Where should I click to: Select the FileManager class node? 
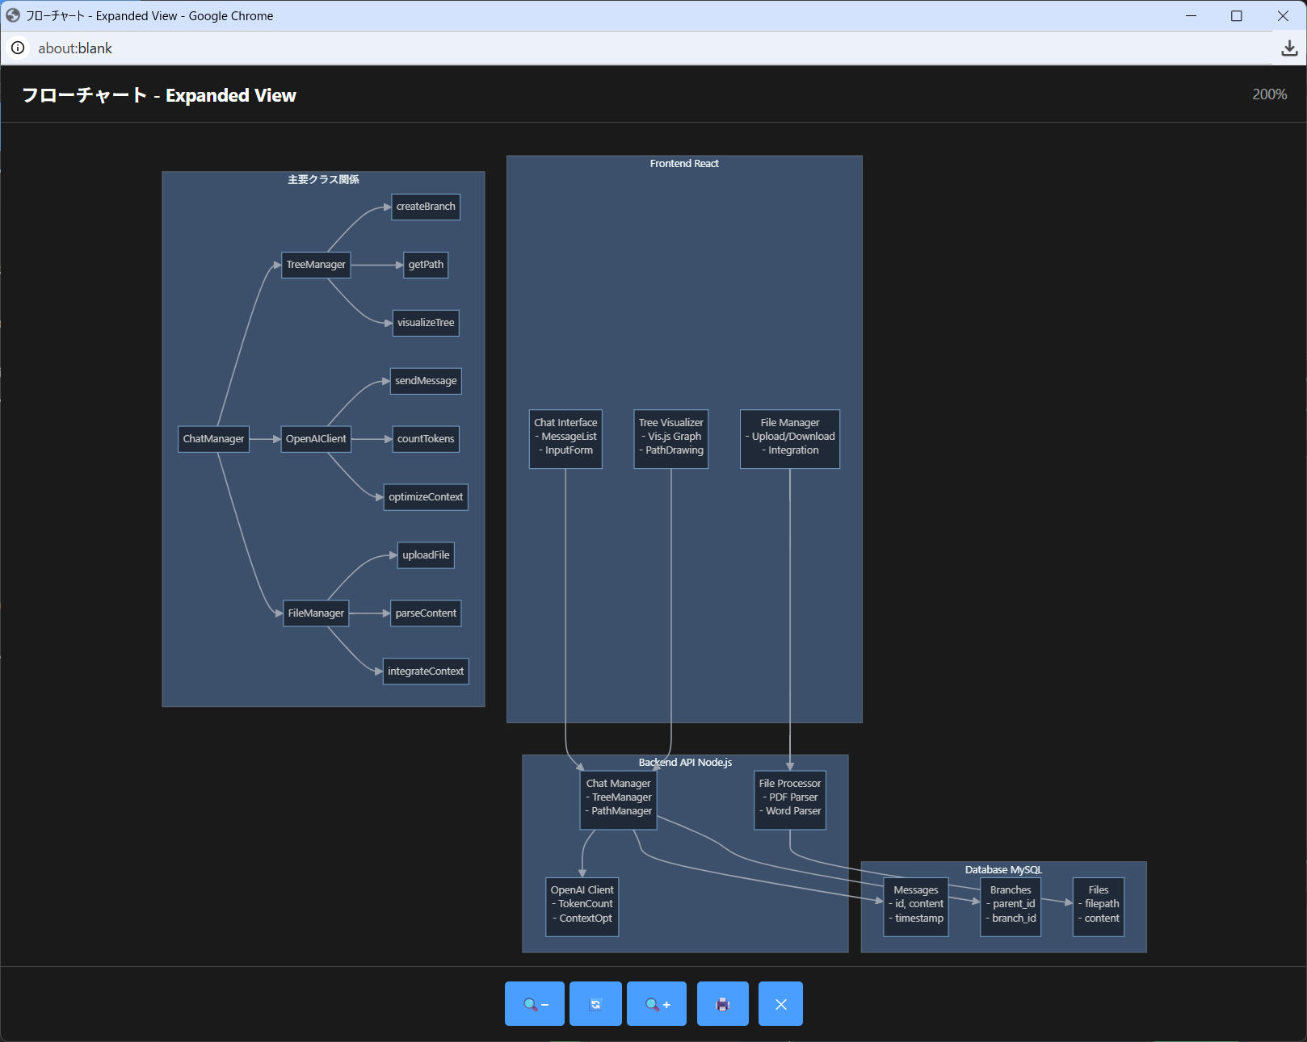(x=316, y=613)
